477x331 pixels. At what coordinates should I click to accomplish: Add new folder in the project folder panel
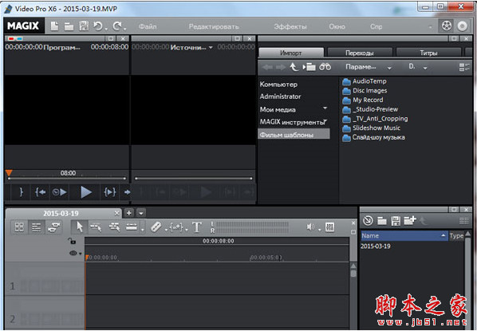[410, 220]
